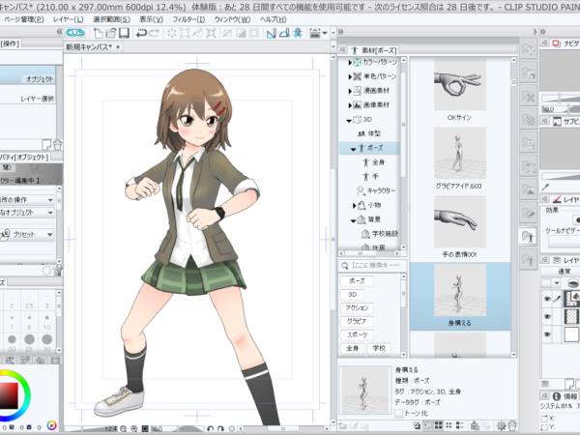580x435 pixels.
Task: Select the オブジェクト sub tool
Action: pos(28,77)
